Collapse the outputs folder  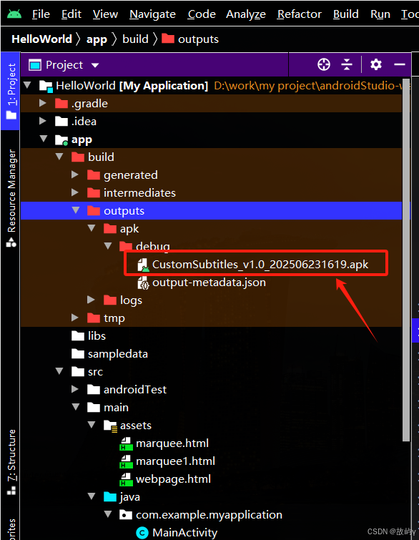(x=76, y=210)
